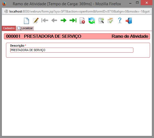Viewport: 154px width, 138px height.
Task: Advance to next record green arrow
Action: click(64, 20)
